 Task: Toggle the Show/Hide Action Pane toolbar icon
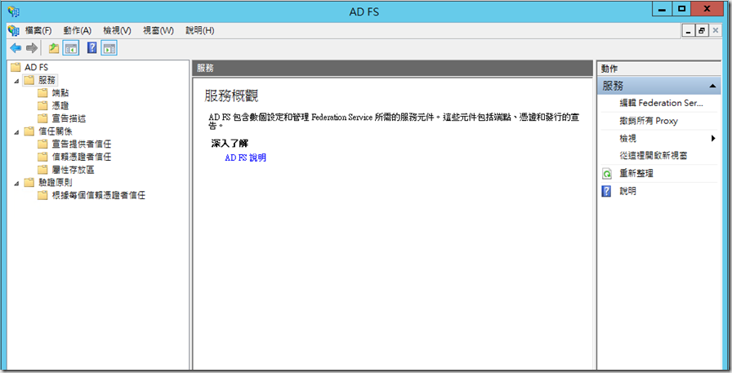(x=109, y=48)
